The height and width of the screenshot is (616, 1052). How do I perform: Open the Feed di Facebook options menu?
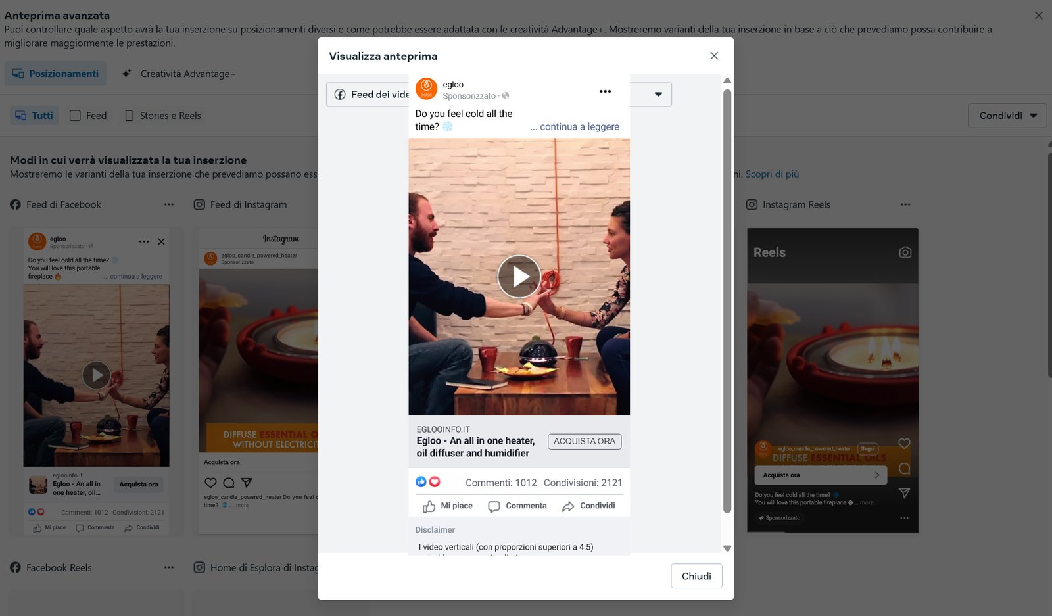point(169,204)
